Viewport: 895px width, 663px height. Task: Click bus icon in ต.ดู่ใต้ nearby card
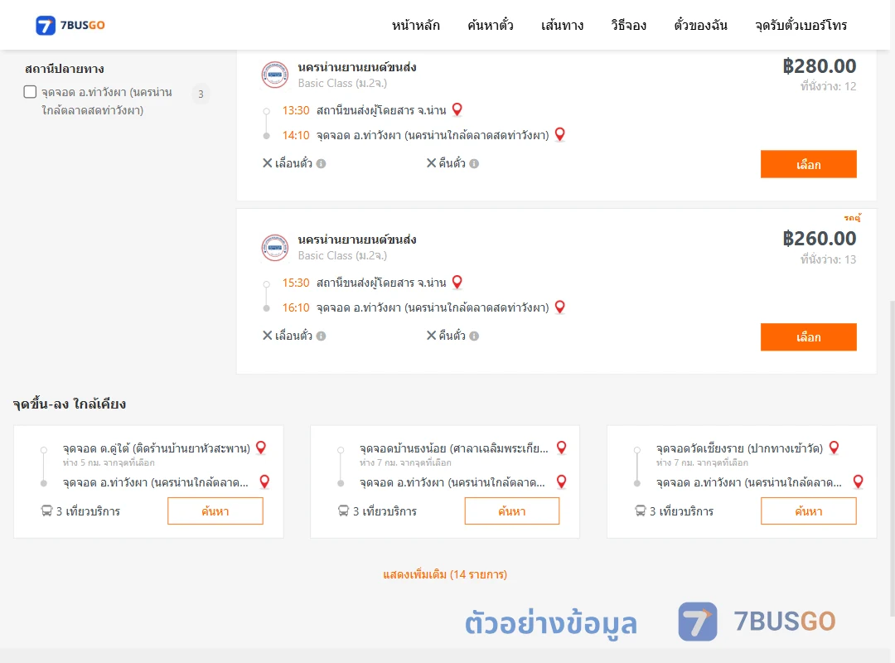(x=46, y=511)
